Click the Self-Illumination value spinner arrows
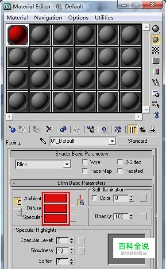Viewport: 166px width, 269px height. pos(131,198)
